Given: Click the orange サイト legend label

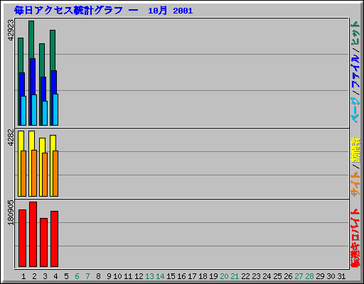Looking at the screenshot, I should click(x=355, y=184).
